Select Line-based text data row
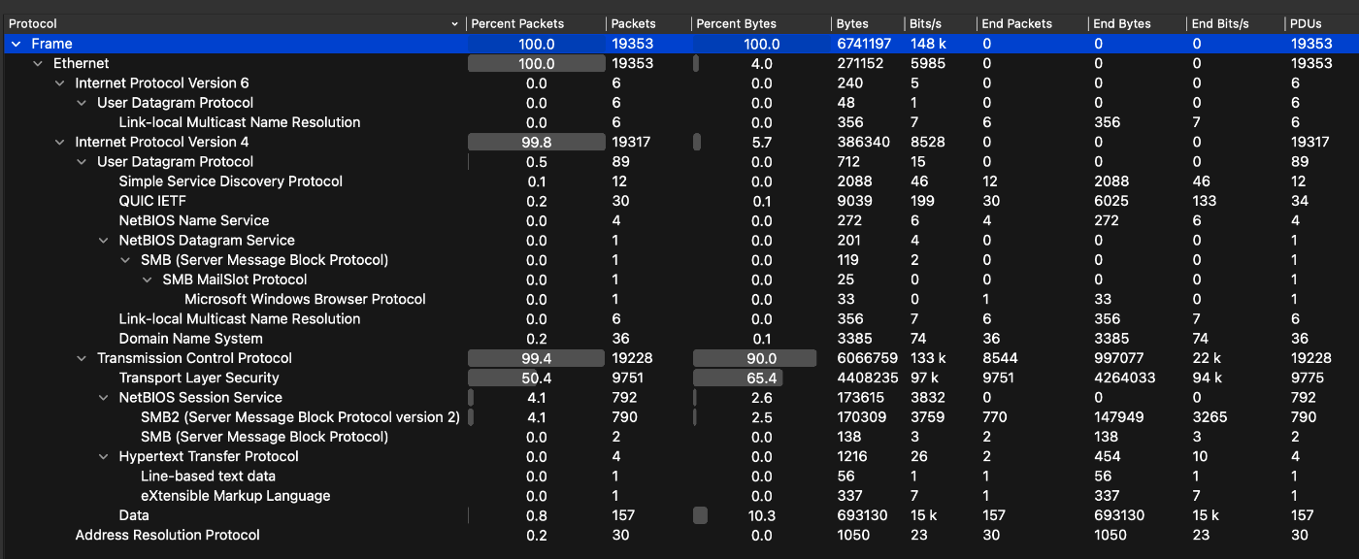Viewport: 1359px width, 559px height. click(679, 477)
